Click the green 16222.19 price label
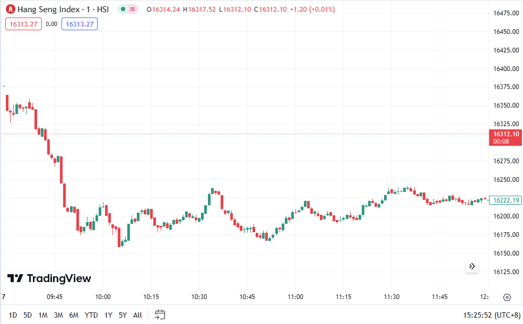This screenshot has width=523, height=324. tap(505, 200)
